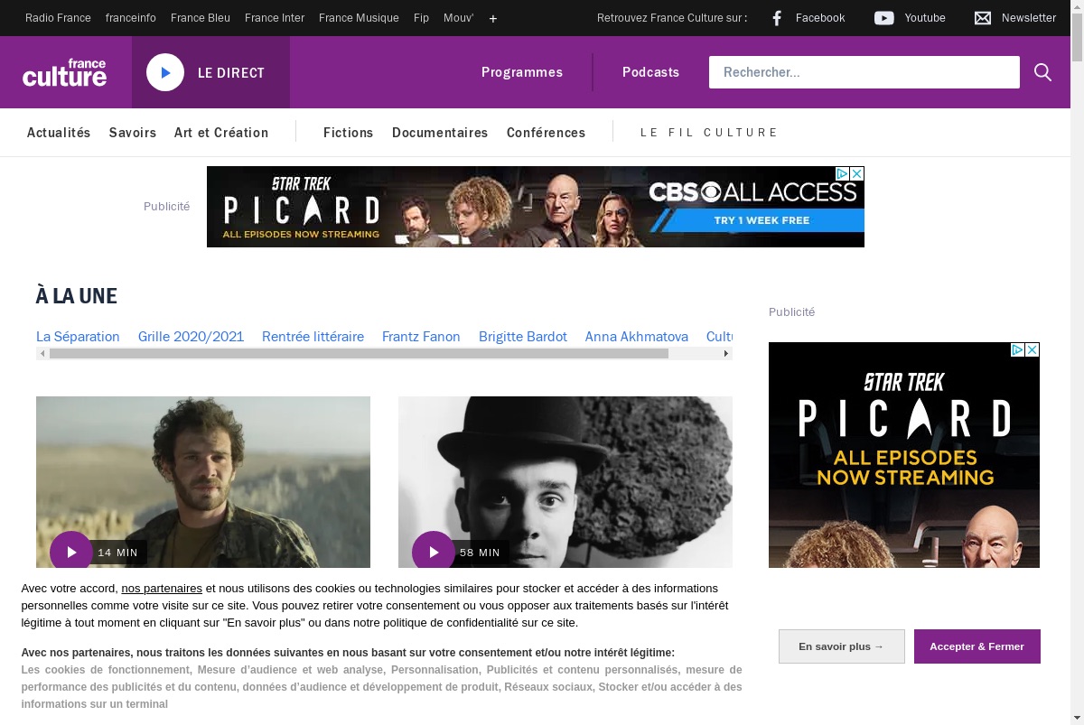Select Anna Akhmatova topic link
1084x725 pixels.
(637, 337)
